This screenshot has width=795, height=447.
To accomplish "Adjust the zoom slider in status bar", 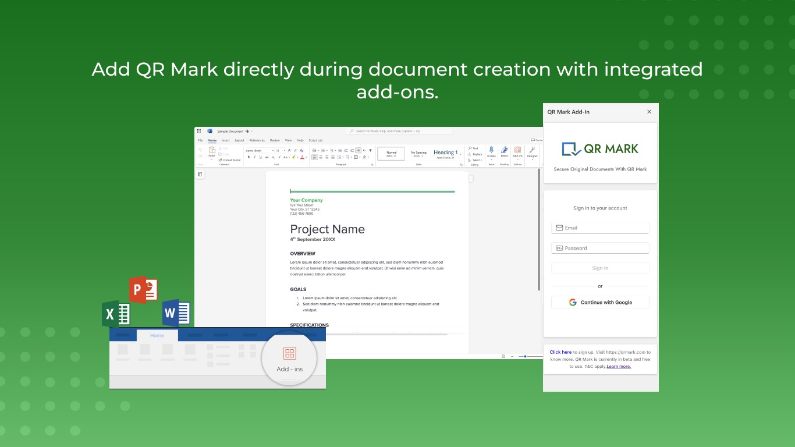I will click(526, 356).
